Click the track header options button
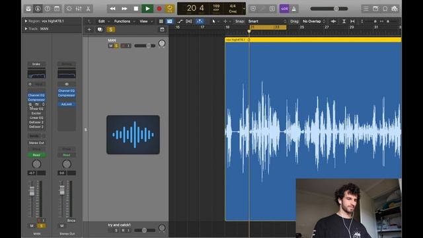423x238 pixels. click(162, 30)
